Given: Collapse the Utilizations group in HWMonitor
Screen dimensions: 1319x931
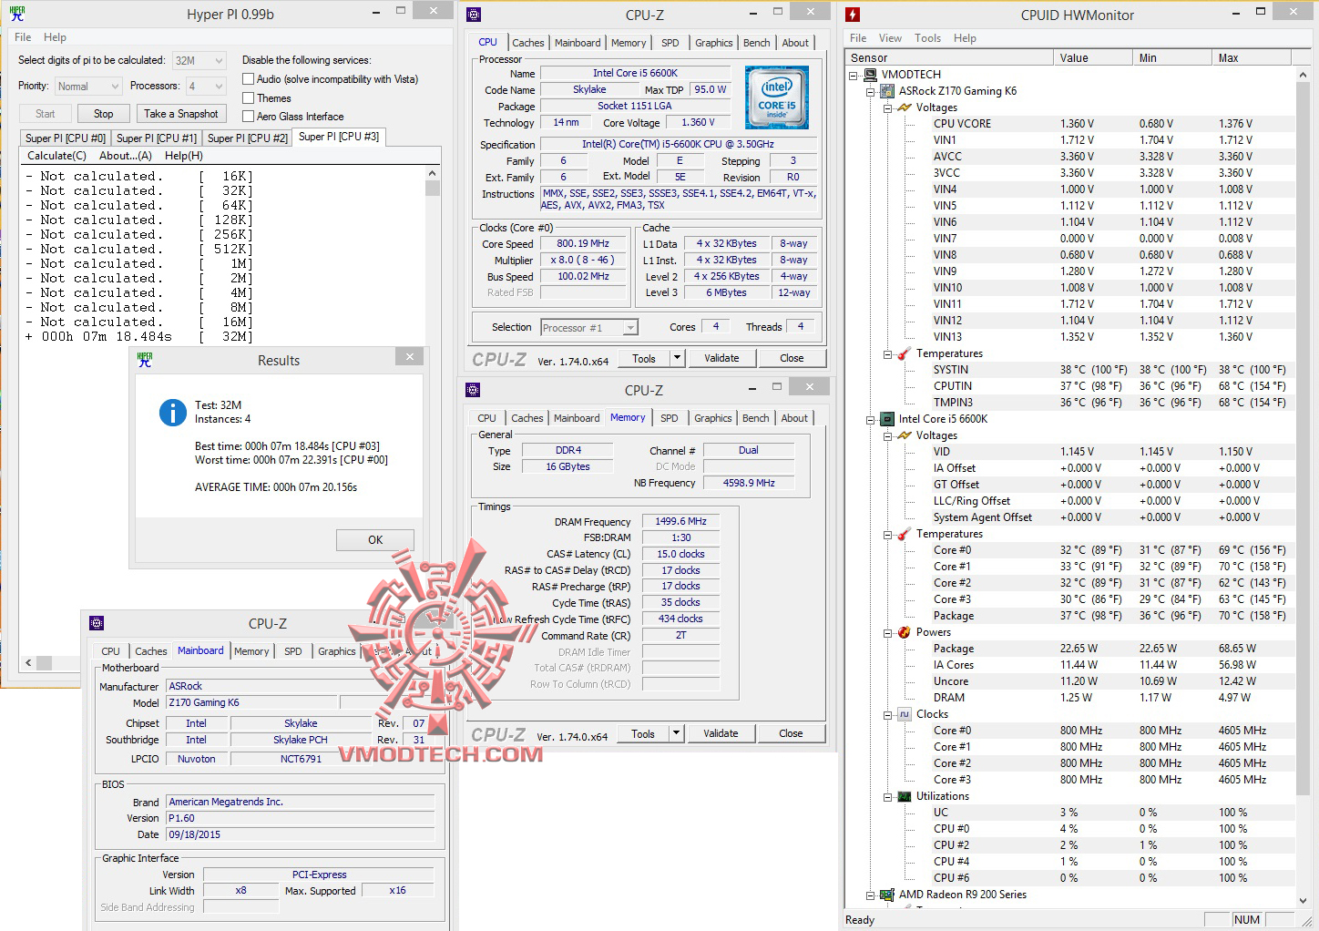Looking at the screenshot, I should 887,796.
